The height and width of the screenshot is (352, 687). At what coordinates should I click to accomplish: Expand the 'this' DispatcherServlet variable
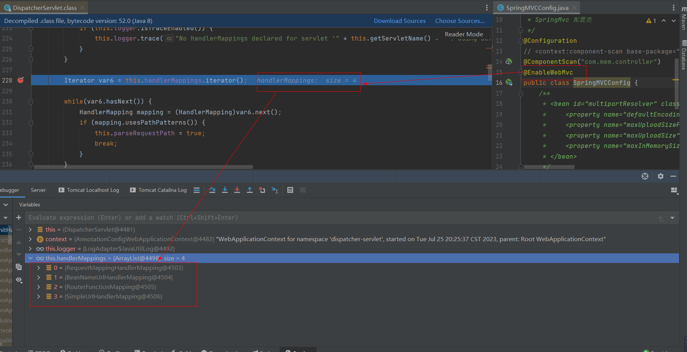click(x=30, y=229)
